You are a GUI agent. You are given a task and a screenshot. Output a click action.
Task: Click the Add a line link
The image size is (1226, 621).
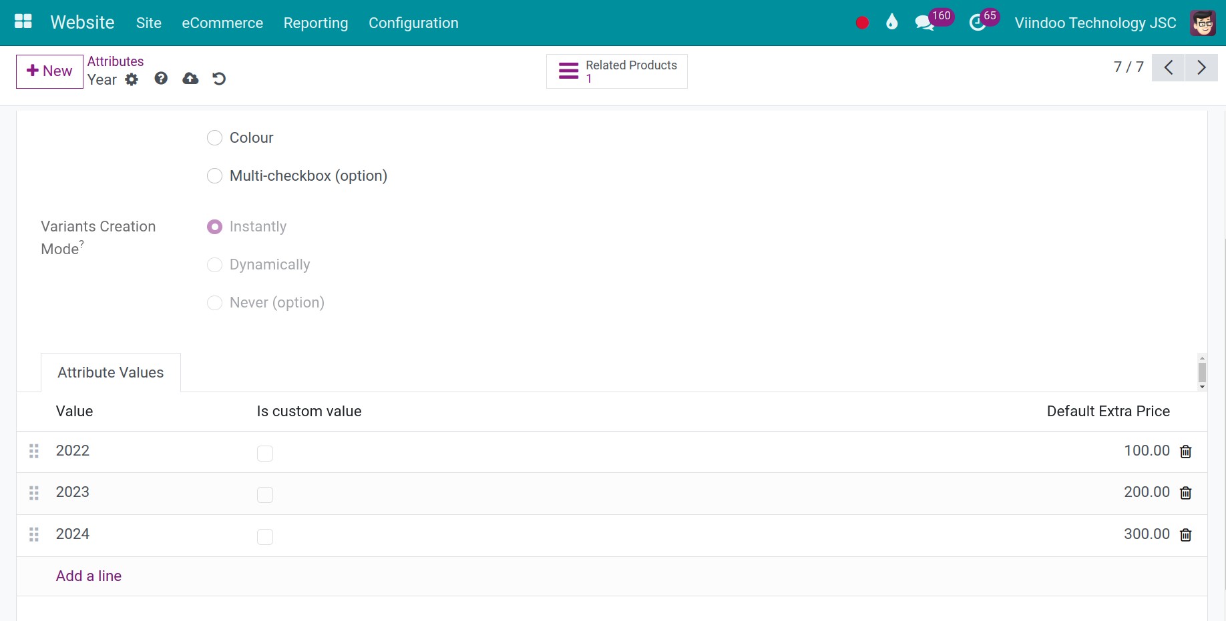tap(89, 576)
